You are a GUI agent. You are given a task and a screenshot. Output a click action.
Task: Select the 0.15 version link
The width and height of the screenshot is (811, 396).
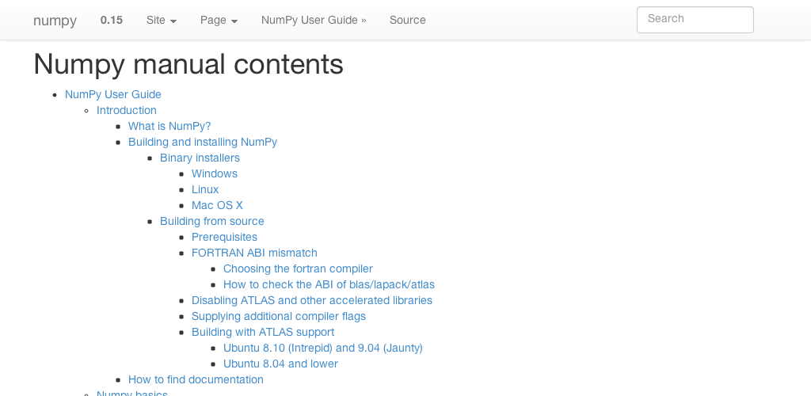(x=112, y=20)
